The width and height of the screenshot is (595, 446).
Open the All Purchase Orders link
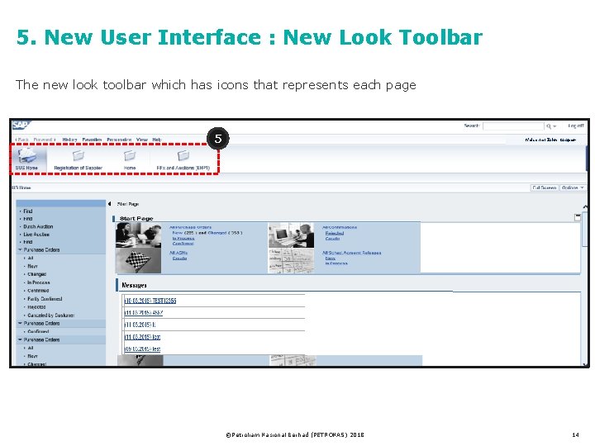pos(191,227)
